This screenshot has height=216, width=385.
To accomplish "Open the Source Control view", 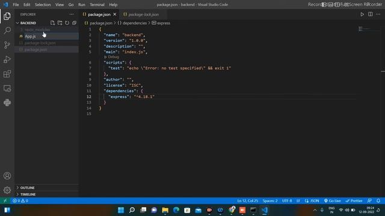I will [x=7, y=45].
